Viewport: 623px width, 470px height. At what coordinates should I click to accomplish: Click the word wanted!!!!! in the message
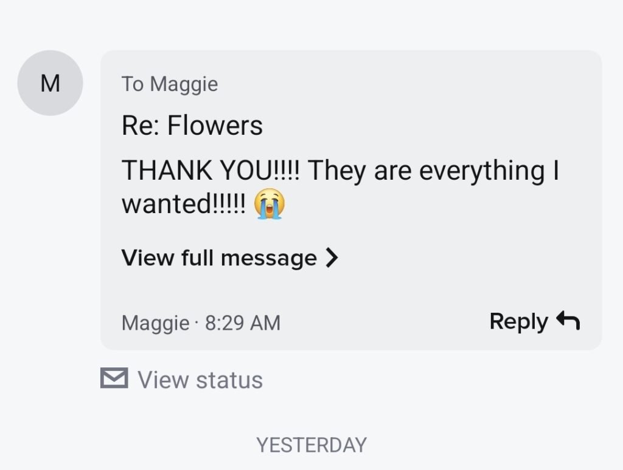click(x=184, y=205)
